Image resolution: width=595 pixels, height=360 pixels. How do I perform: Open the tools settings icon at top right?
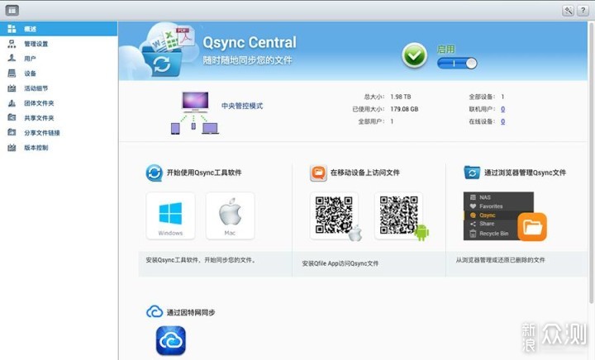[x=568, y=11]
